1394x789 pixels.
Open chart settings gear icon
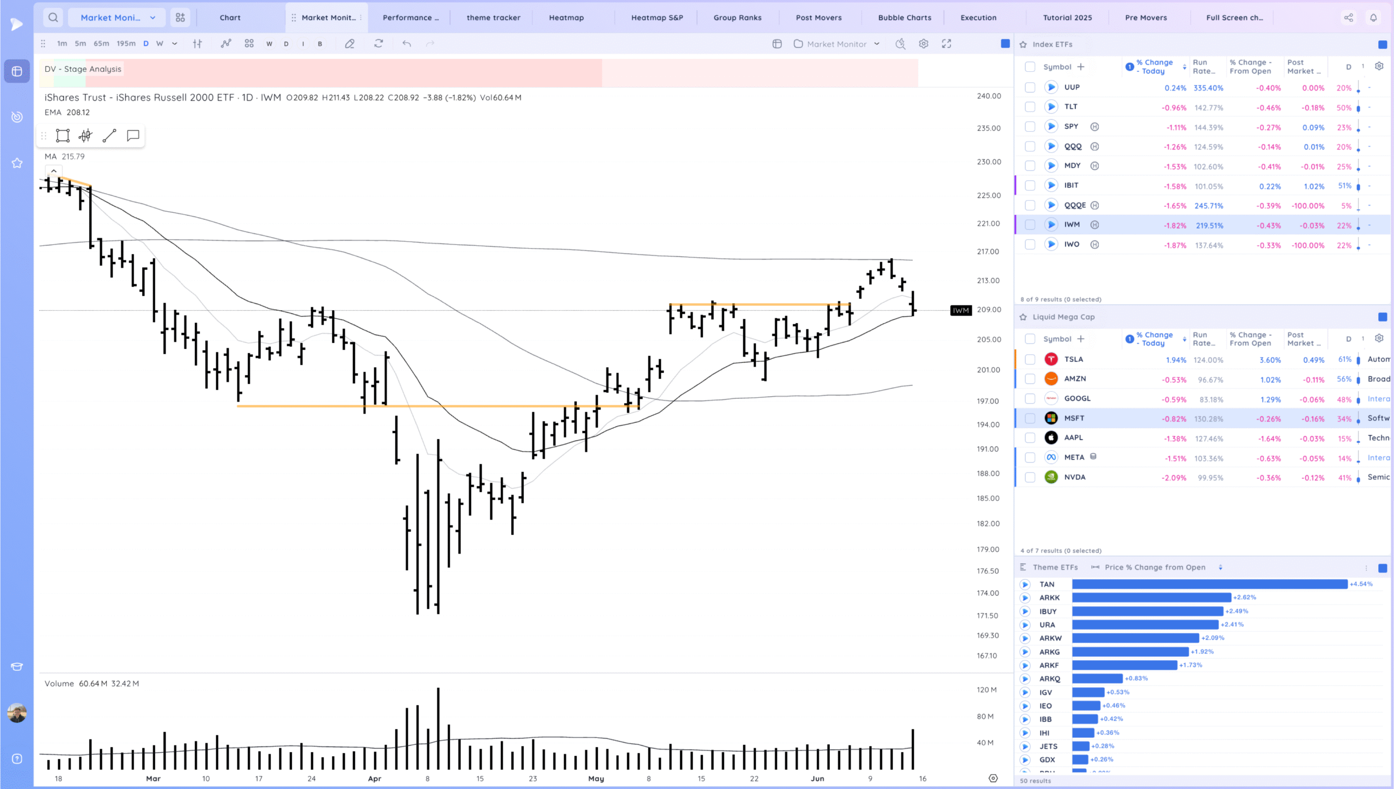tap(924, 44)
